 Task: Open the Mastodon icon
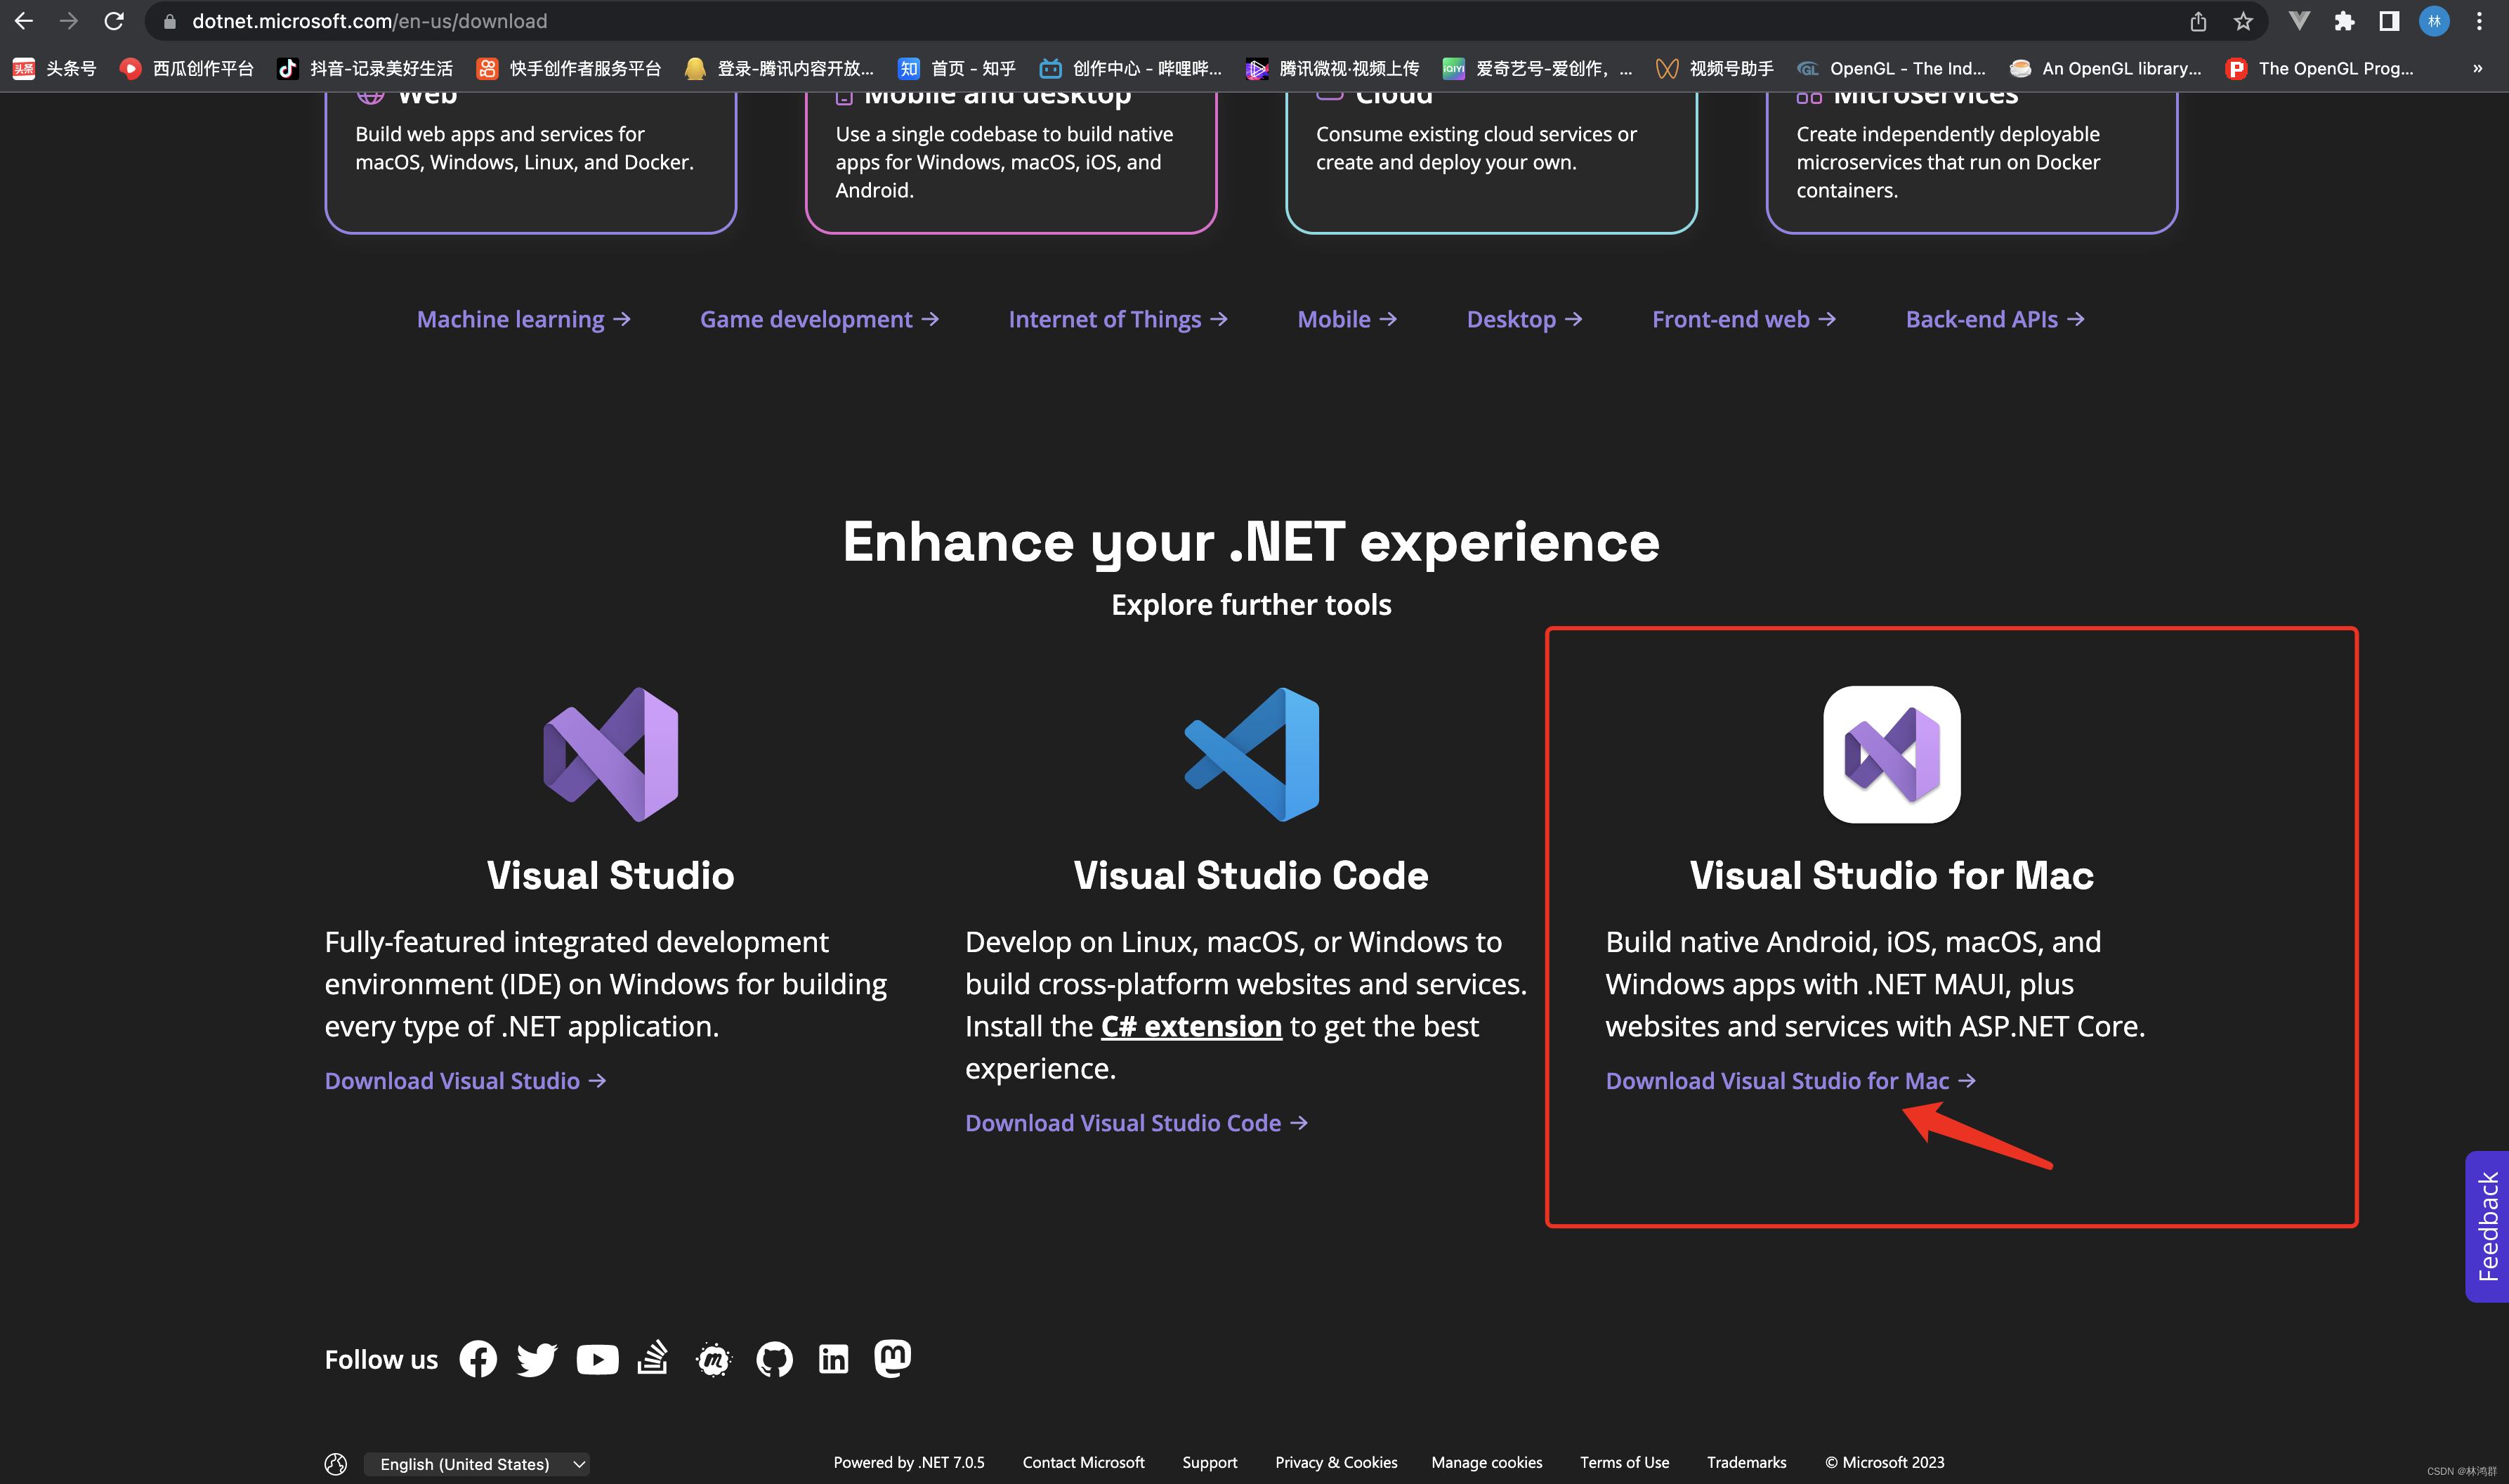(x=891, y=1359)
